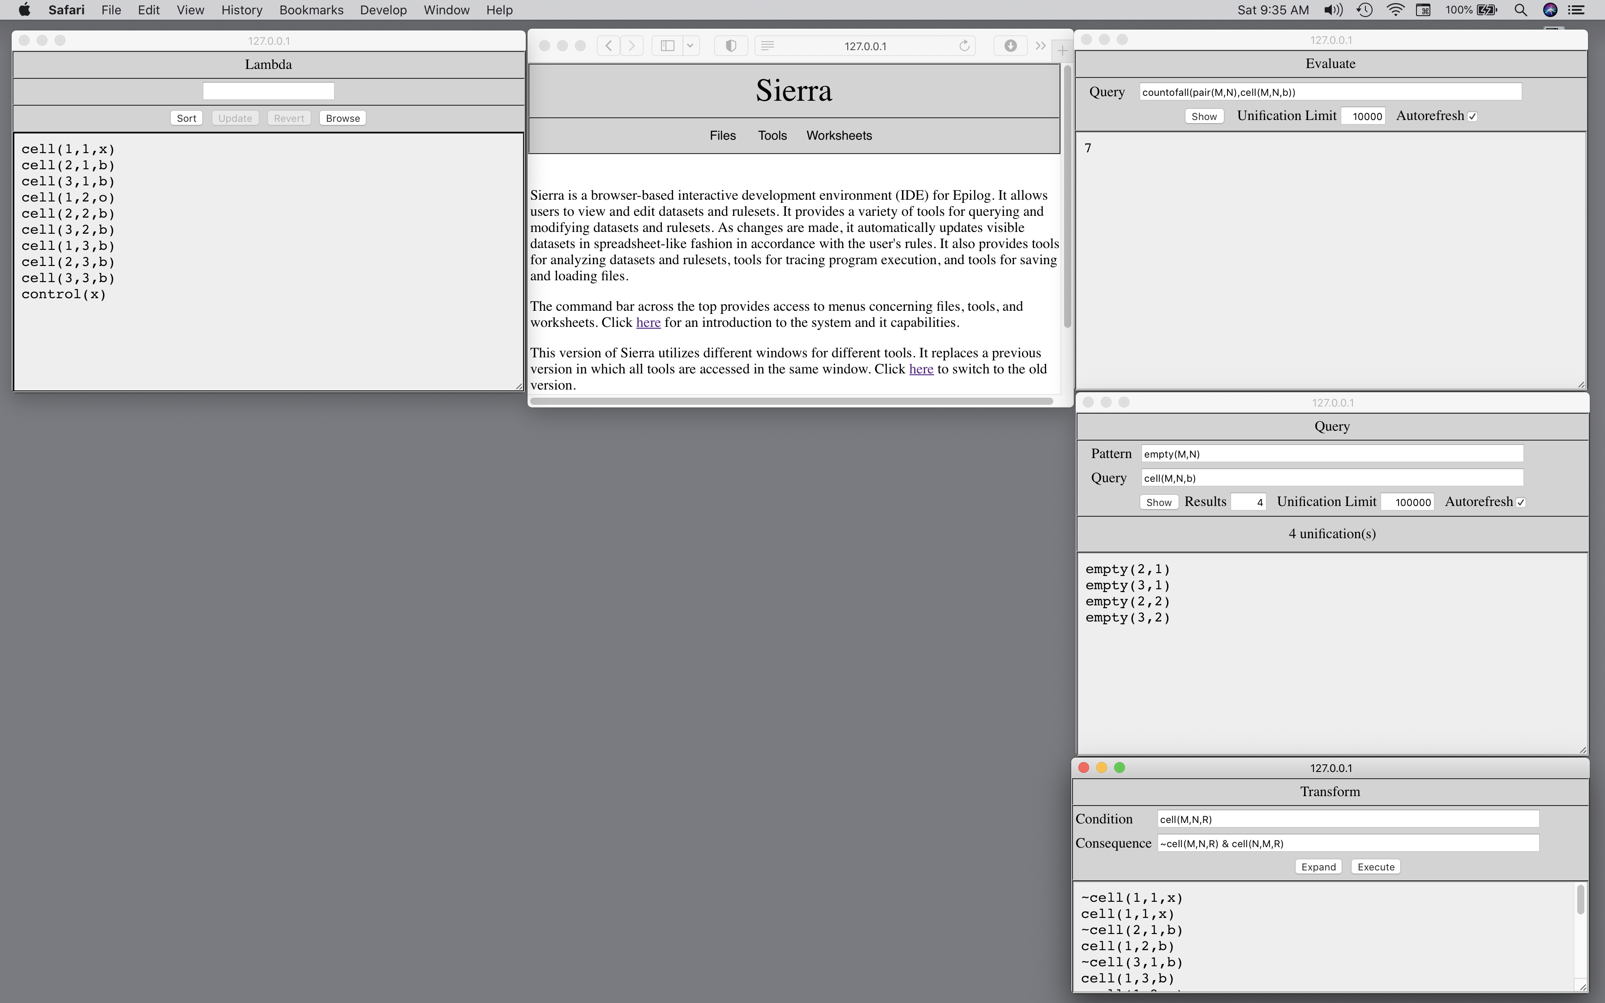1605x1003 pixels.
Task: Click the reload page icon
Action: pyautogui.click(x=964, y=46)
